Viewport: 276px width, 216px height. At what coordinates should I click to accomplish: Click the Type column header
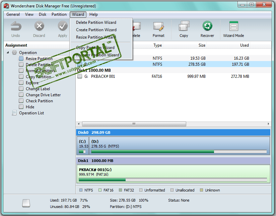point(158,45)
